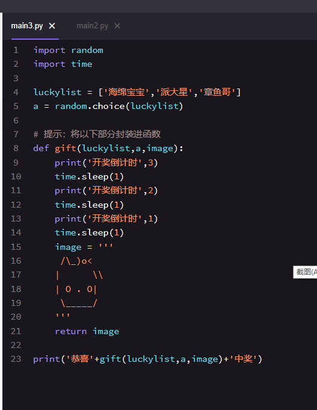Click line number 3 in gutter
317x410 pixels.
tap(16, 78)
